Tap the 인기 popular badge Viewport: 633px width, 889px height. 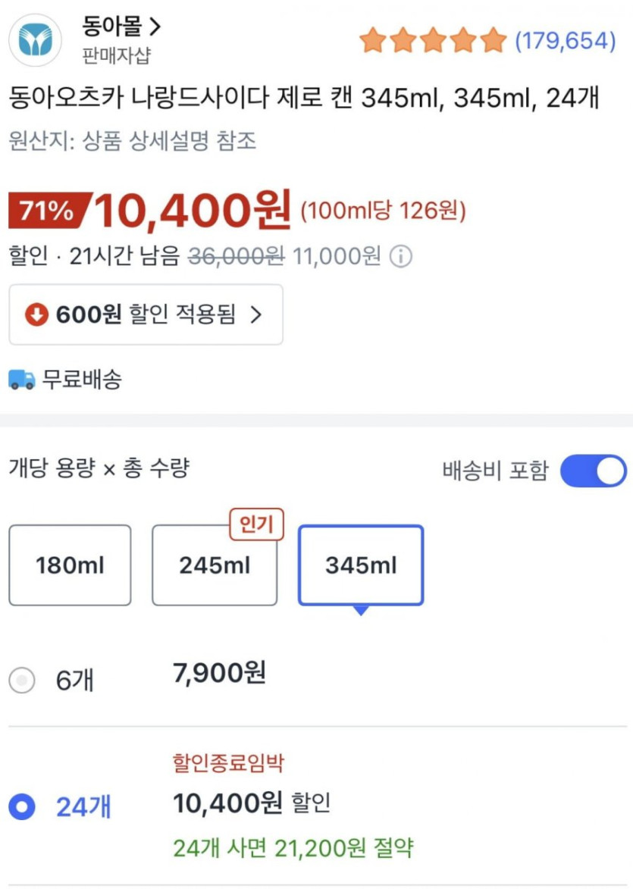click(x=255, y=524)
